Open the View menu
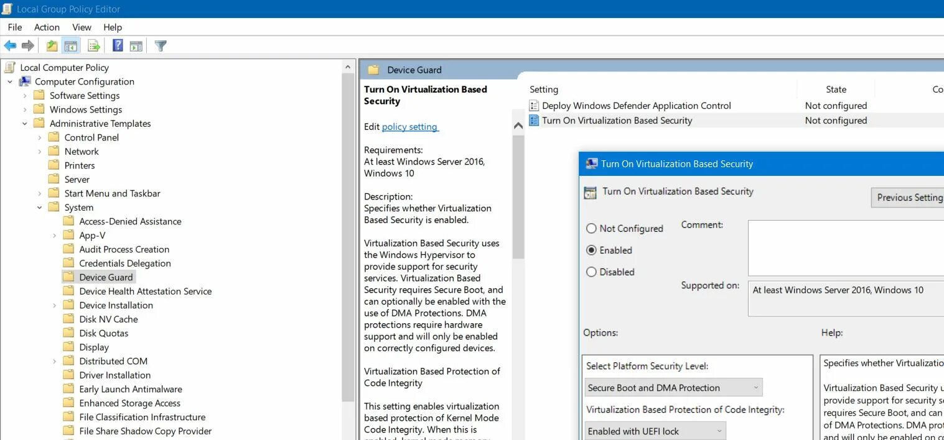 click(x=82, y=27)
